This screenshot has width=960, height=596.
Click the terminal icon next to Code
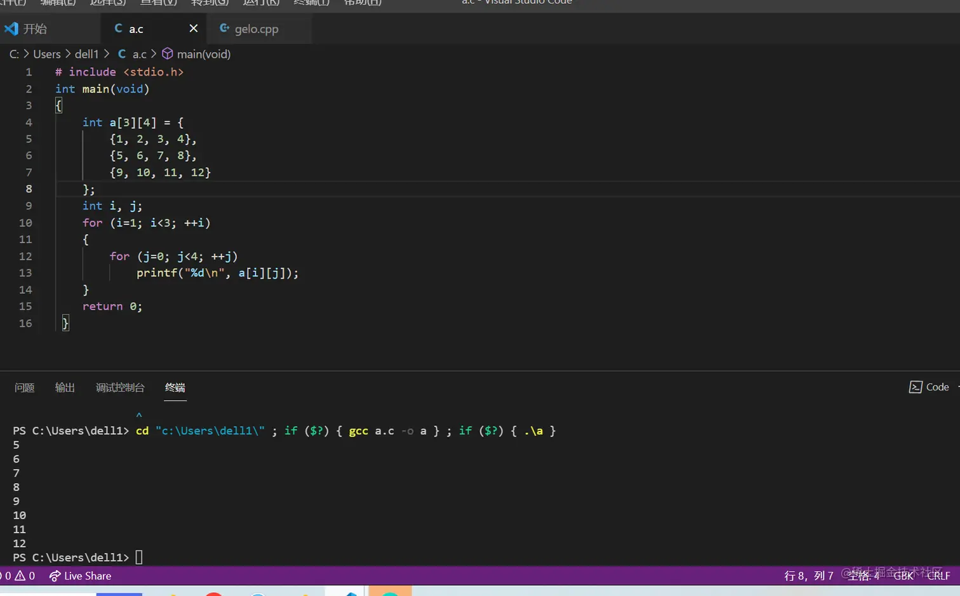916,387
